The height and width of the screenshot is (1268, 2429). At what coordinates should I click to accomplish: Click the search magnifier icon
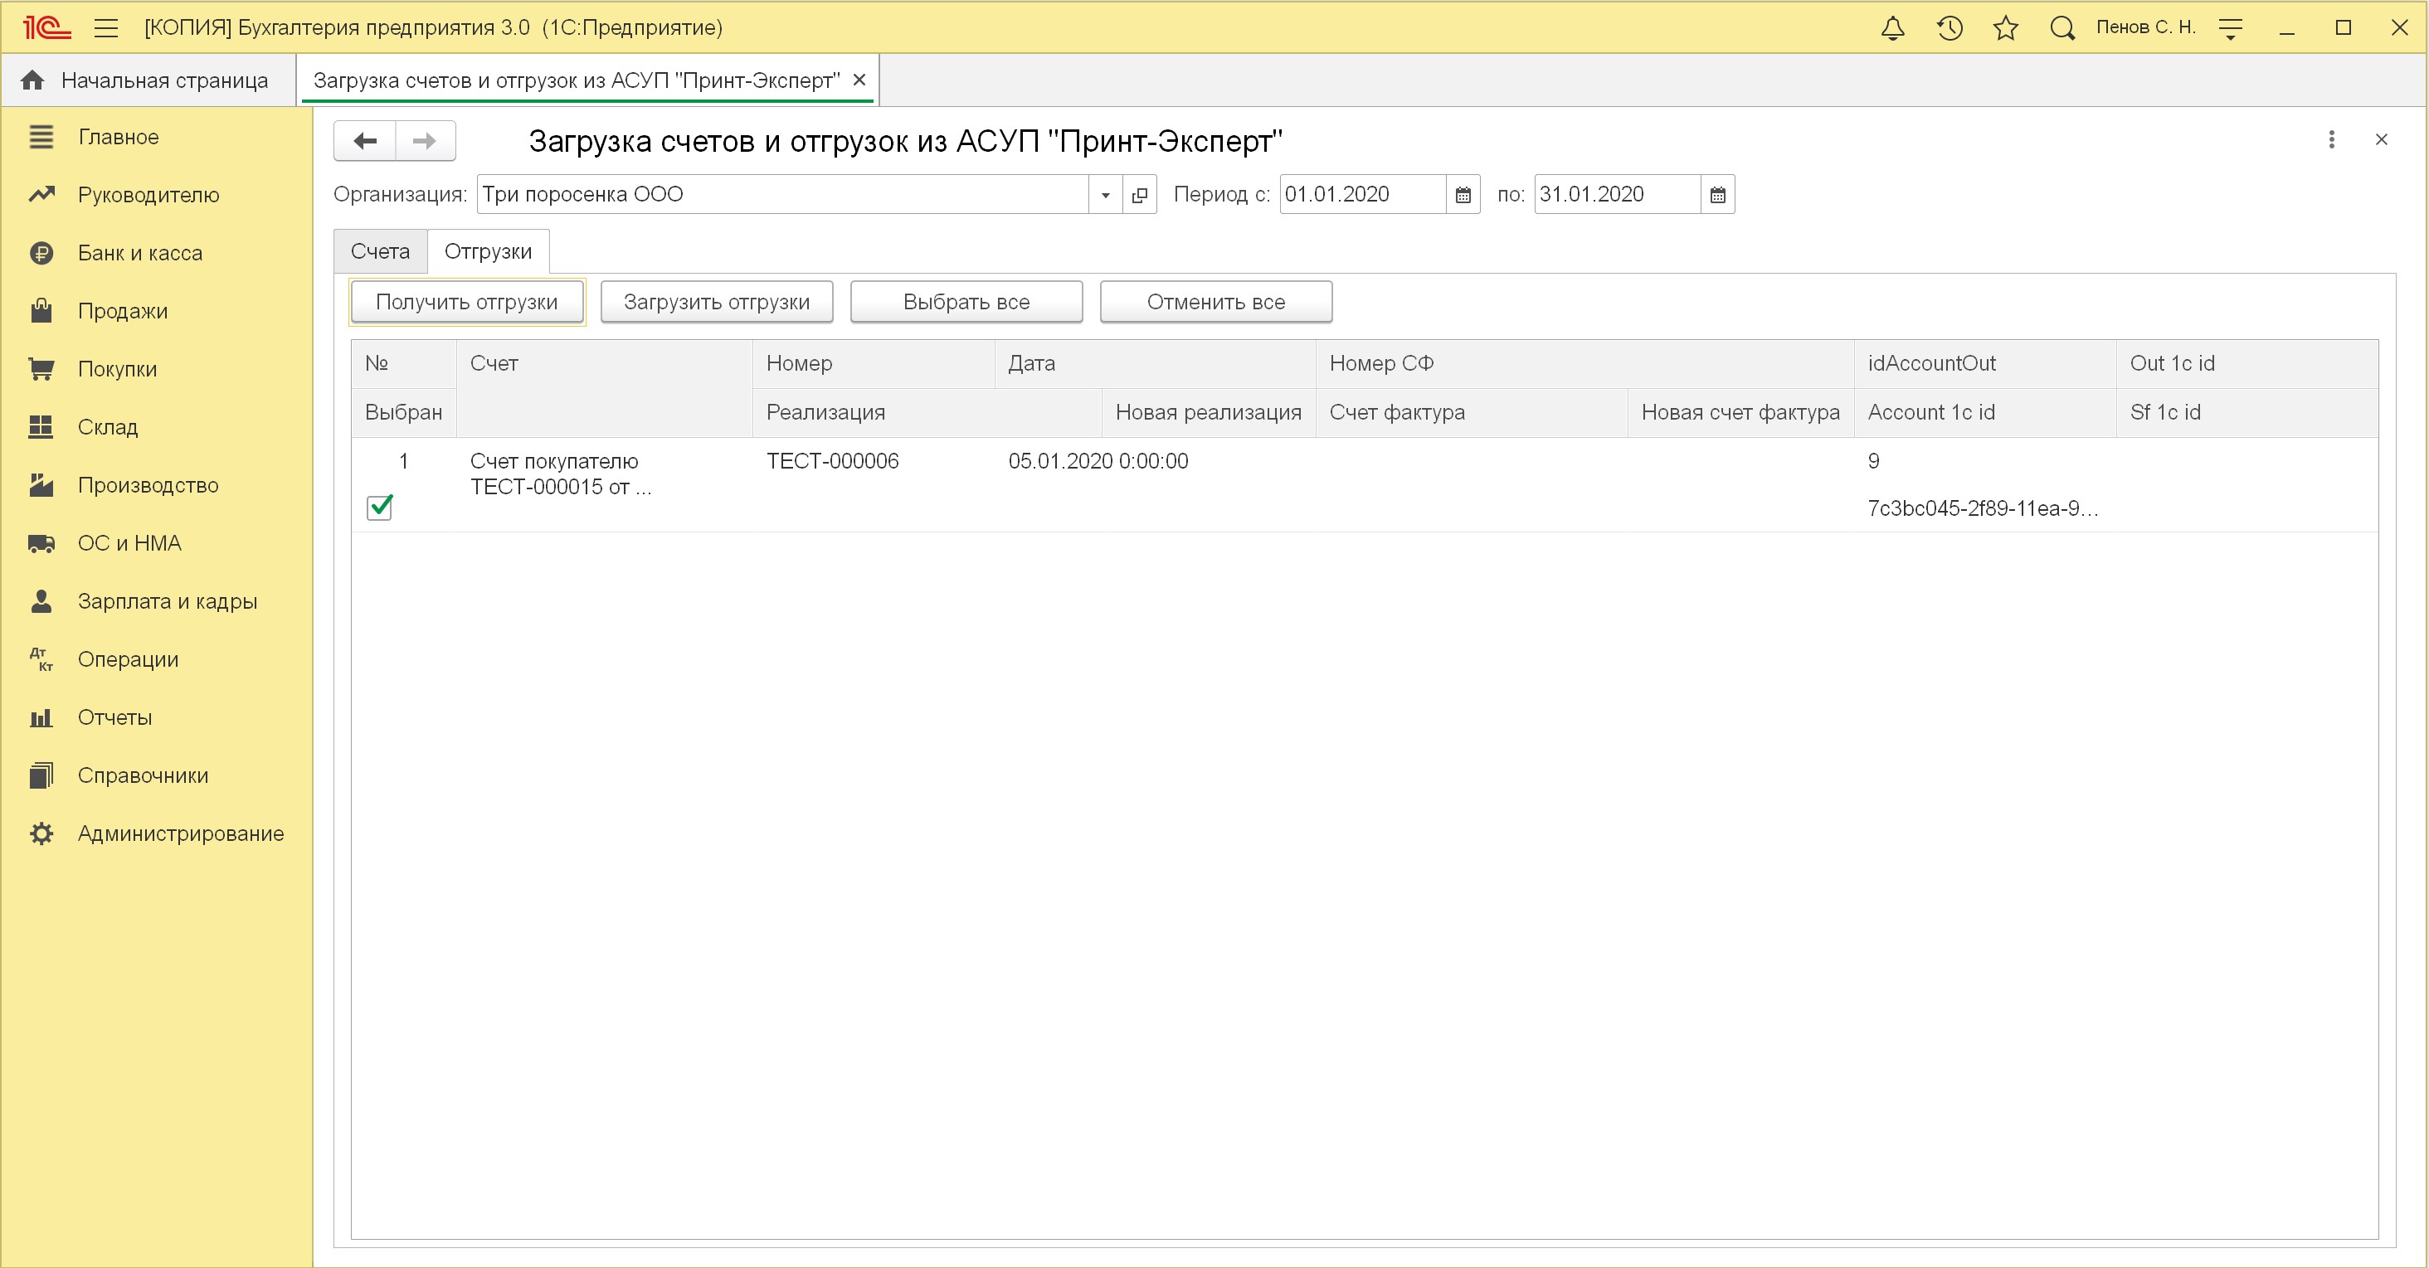(x=2062, y=27)
